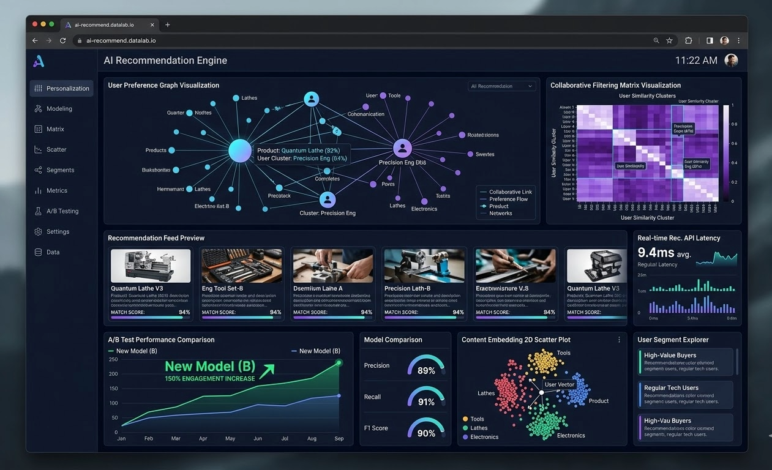Bookmark page with the star icon
This screenshot has height=470, width=772.
[669, 40]
